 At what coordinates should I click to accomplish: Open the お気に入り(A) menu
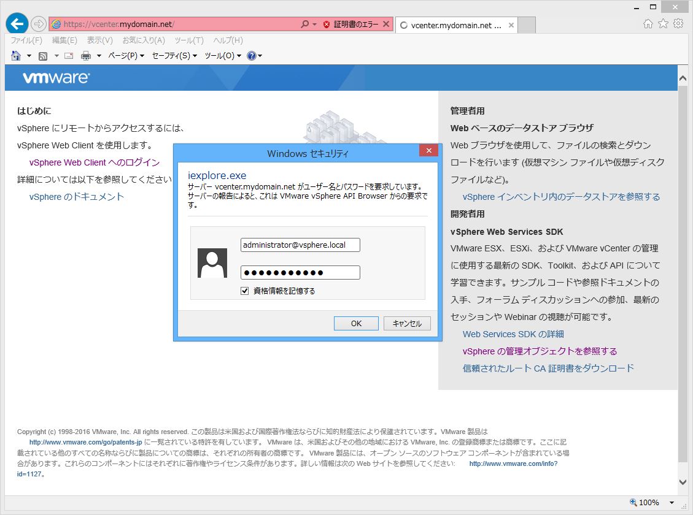pos(144,40)
